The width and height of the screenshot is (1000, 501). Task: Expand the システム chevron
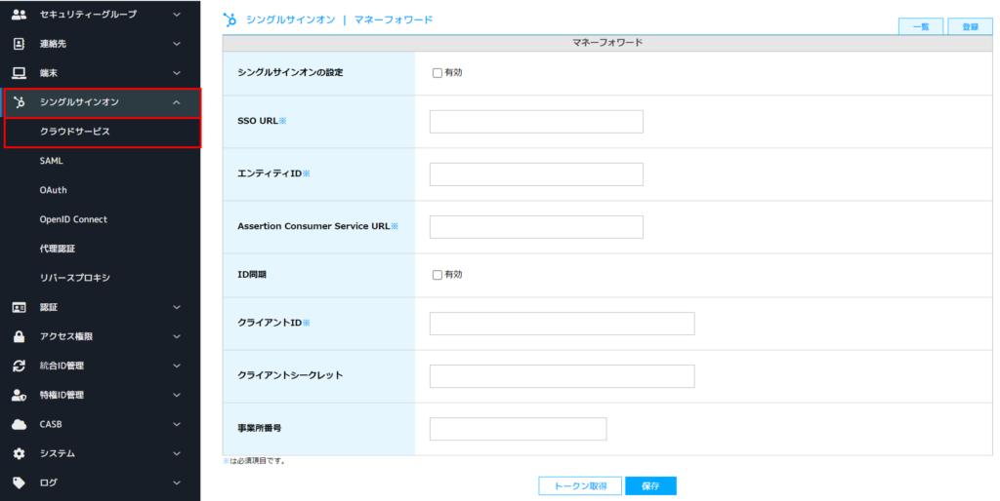click(x=177, y=453)
